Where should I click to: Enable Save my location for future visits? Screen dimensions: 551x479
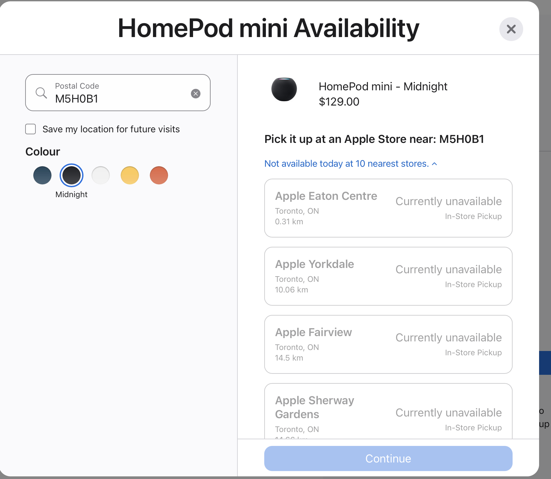coord(30,129)
